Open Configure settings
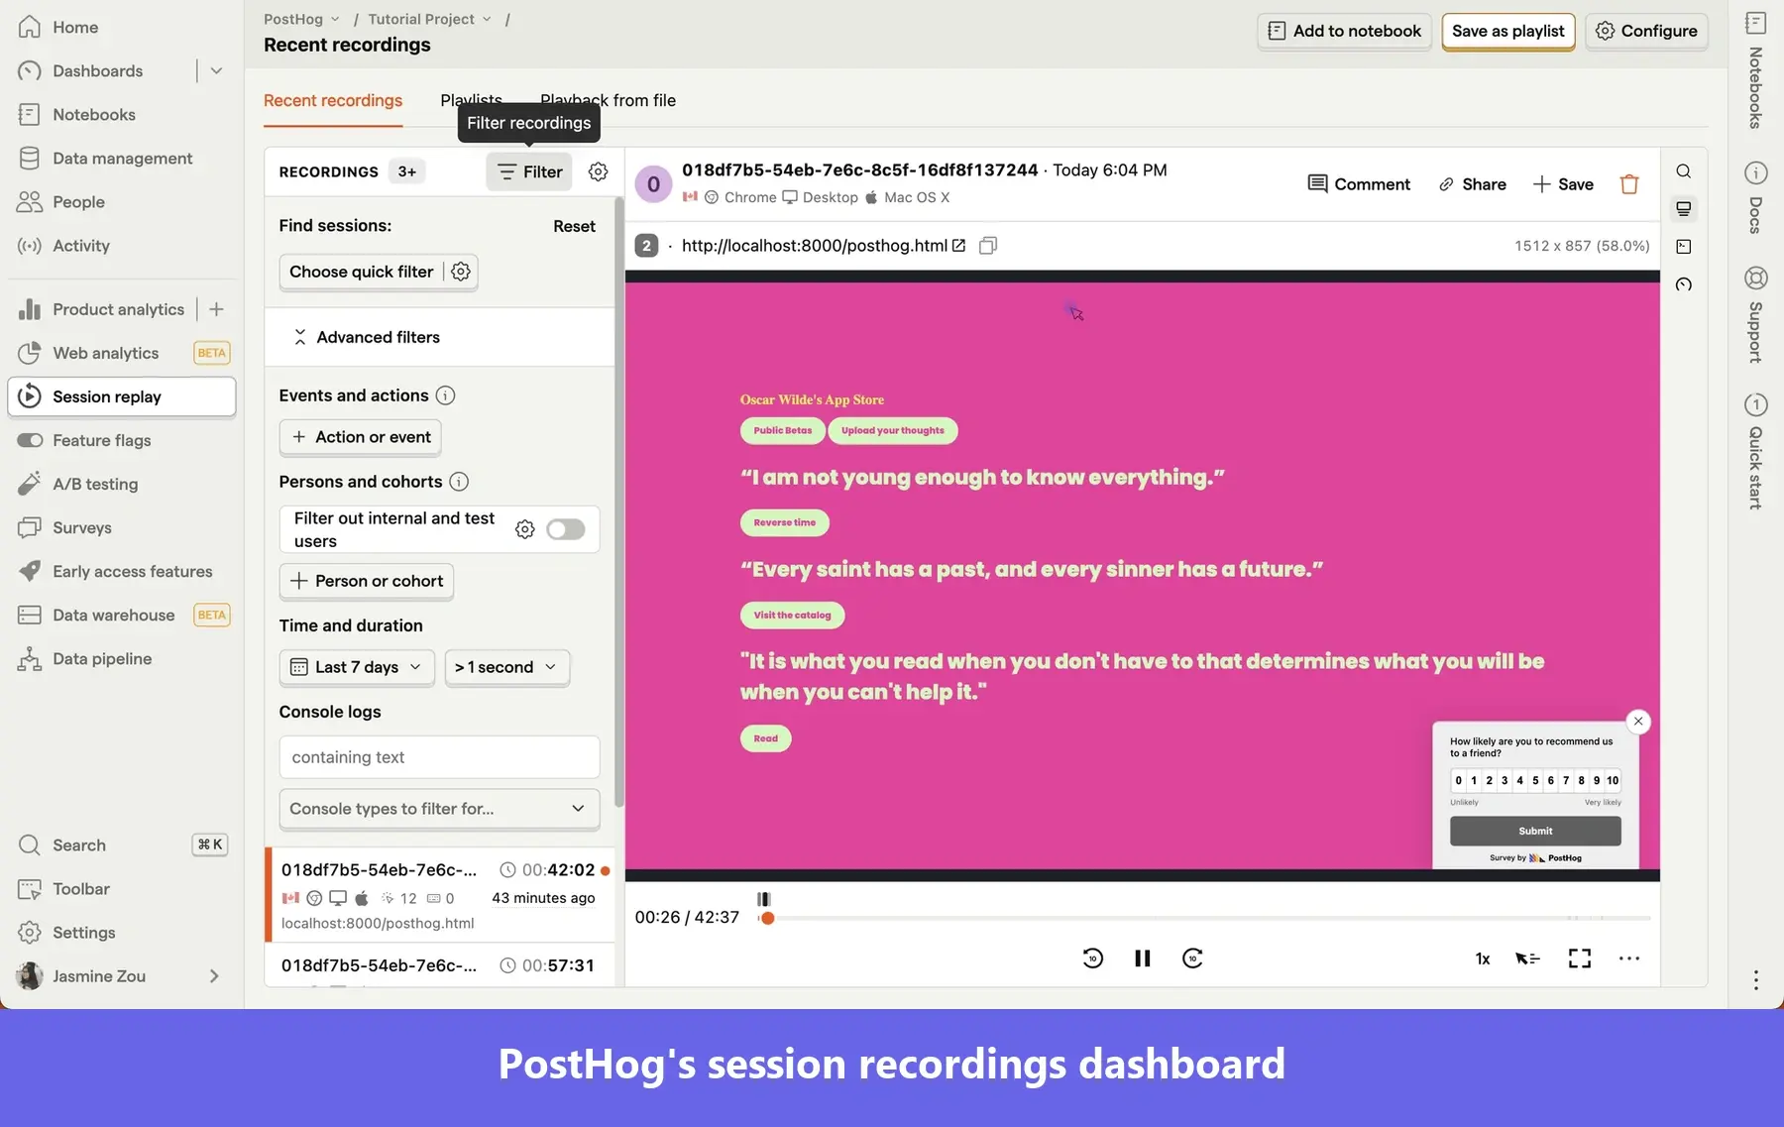The height and width of the screenshot is (1127, 1784). click(1646, 31)
